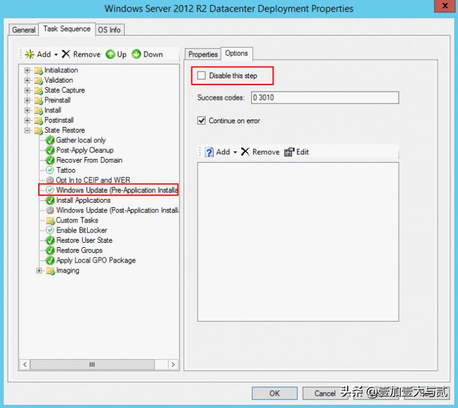Click Enable BitLocker check icon

(50, 230)
